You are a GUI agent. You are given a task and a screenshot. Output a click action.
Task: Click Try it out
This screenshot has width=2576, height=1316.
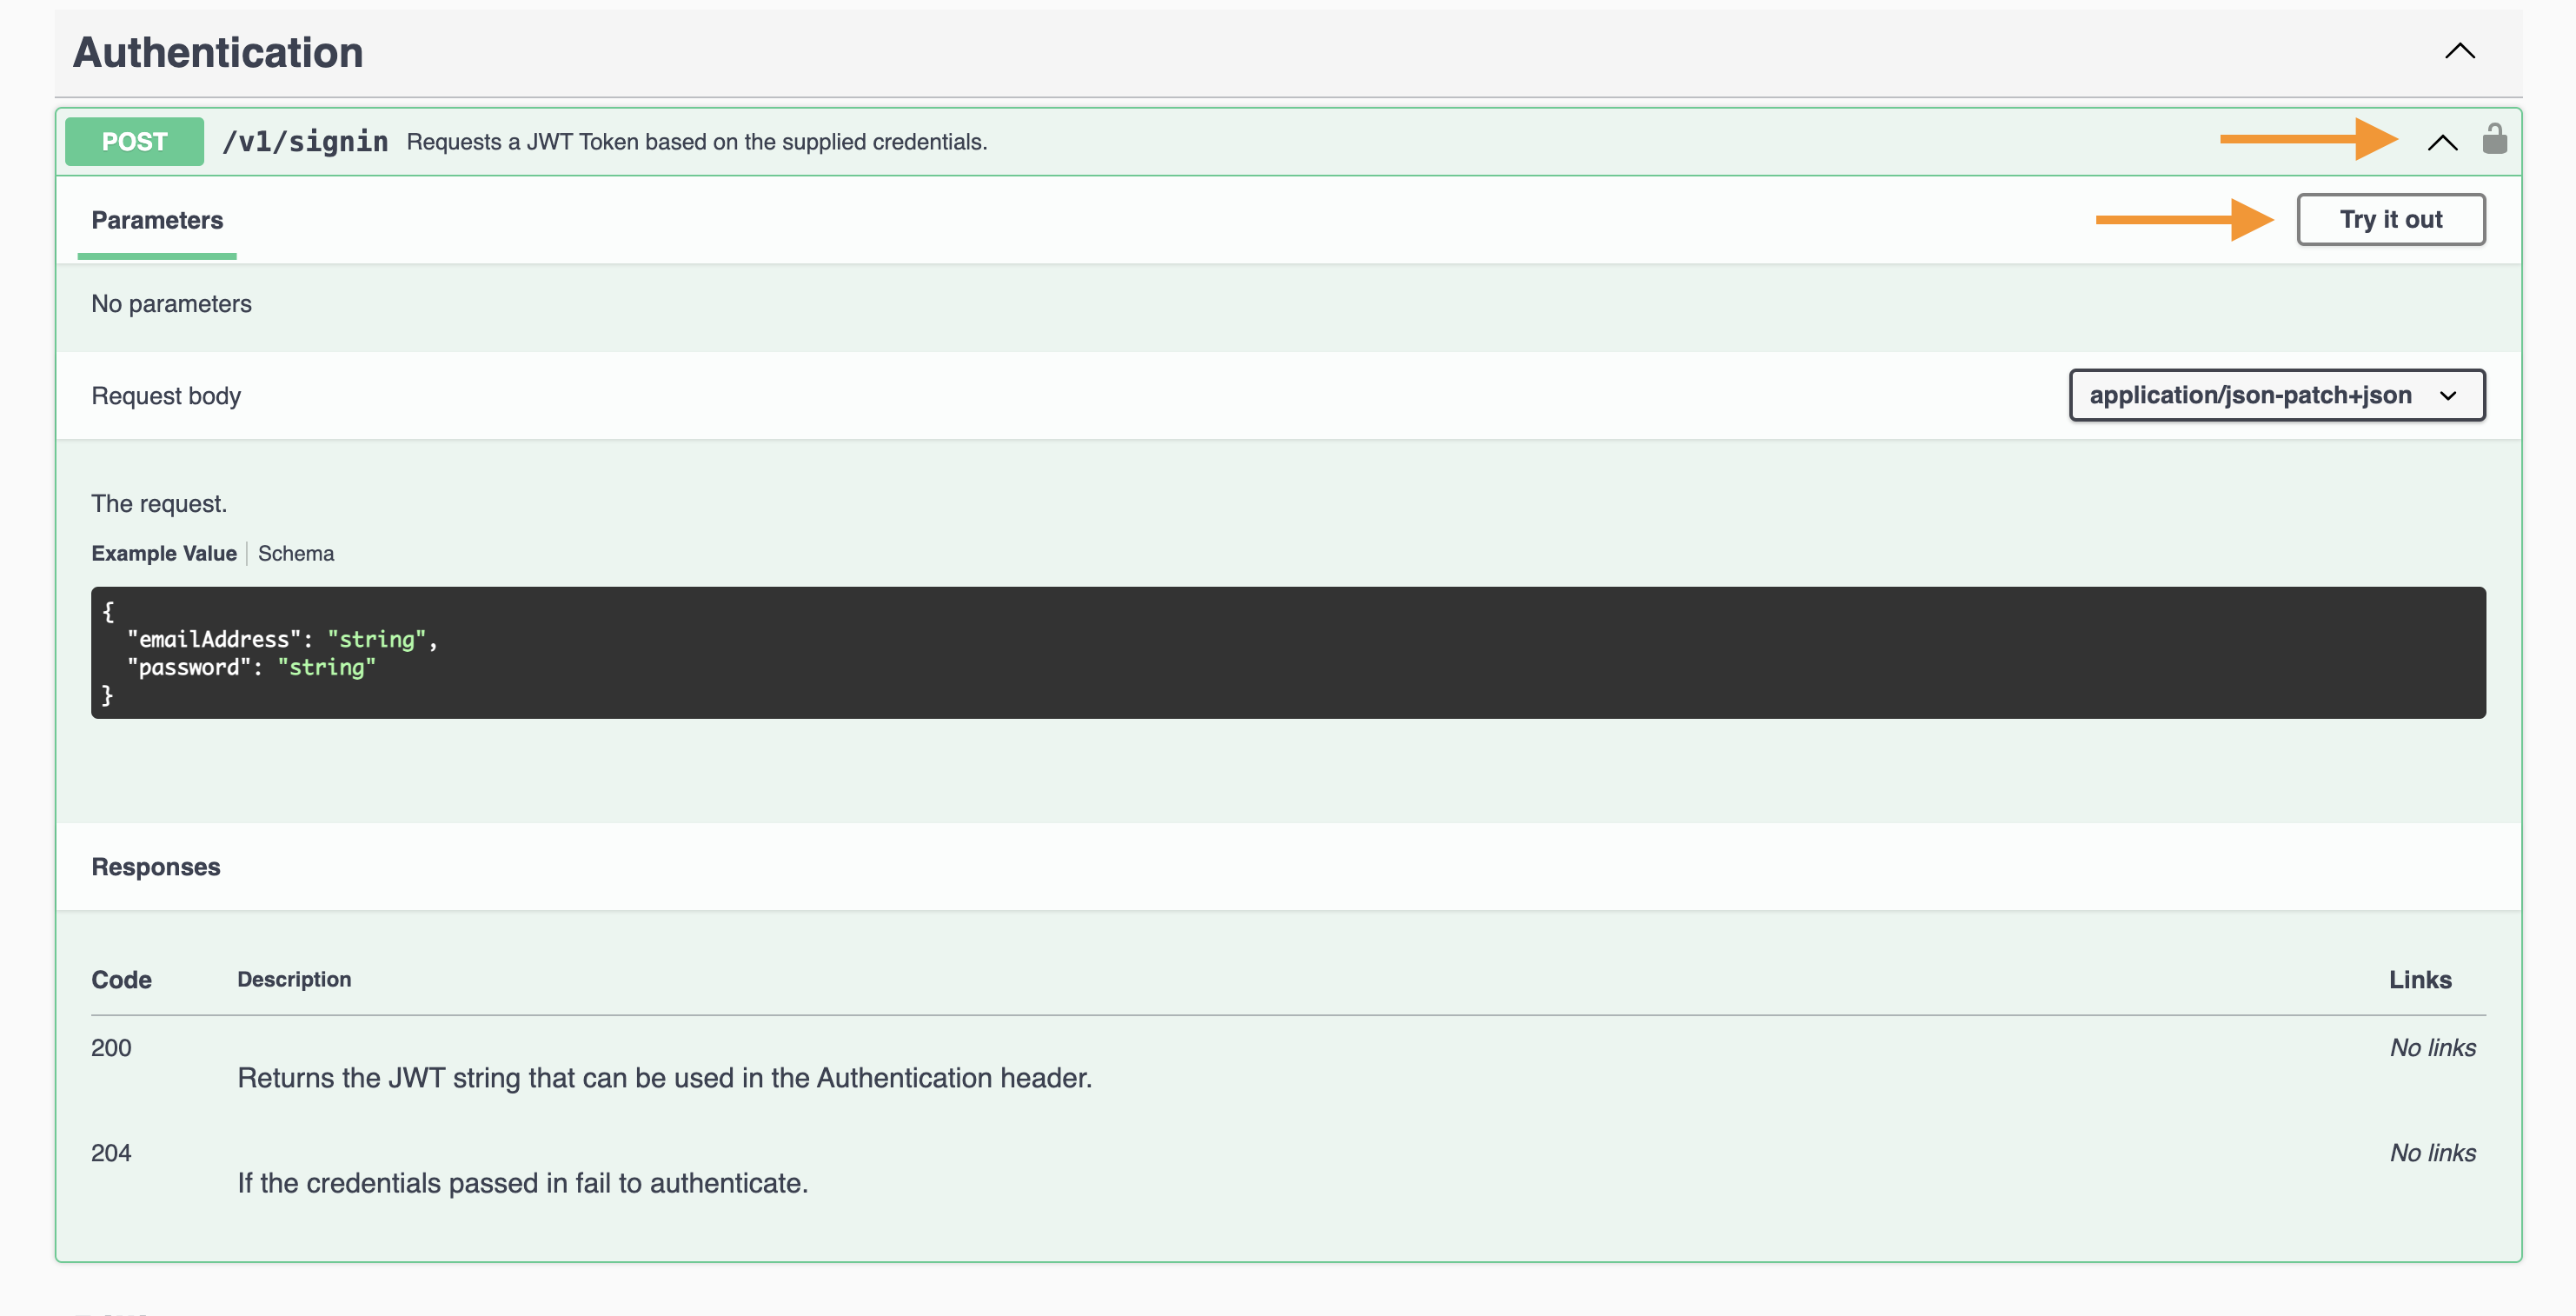pos(2391,219)
